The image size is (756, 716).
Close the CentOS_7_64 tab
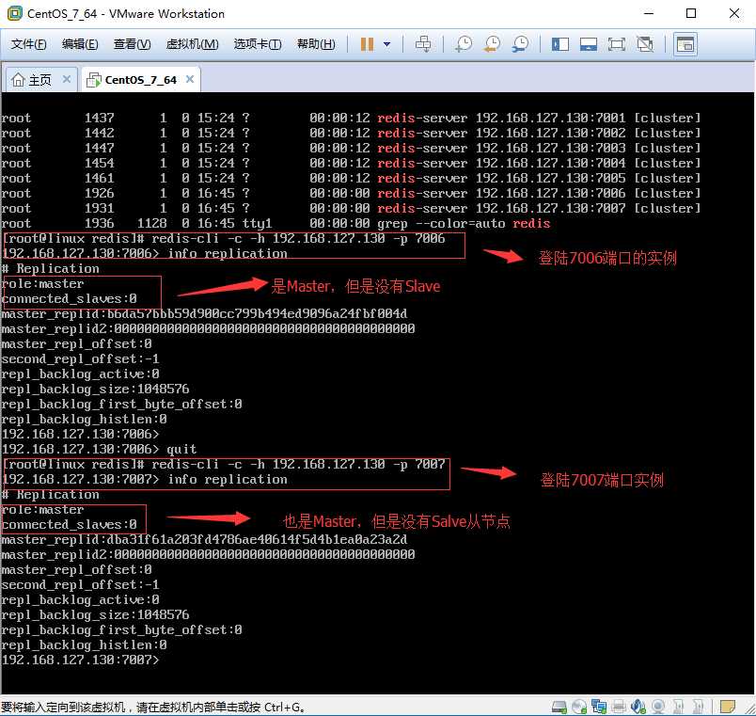click(x=190, y=79)
